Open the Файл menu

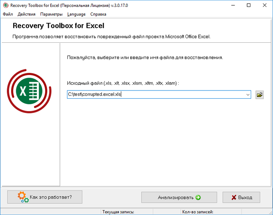point(8,14)
